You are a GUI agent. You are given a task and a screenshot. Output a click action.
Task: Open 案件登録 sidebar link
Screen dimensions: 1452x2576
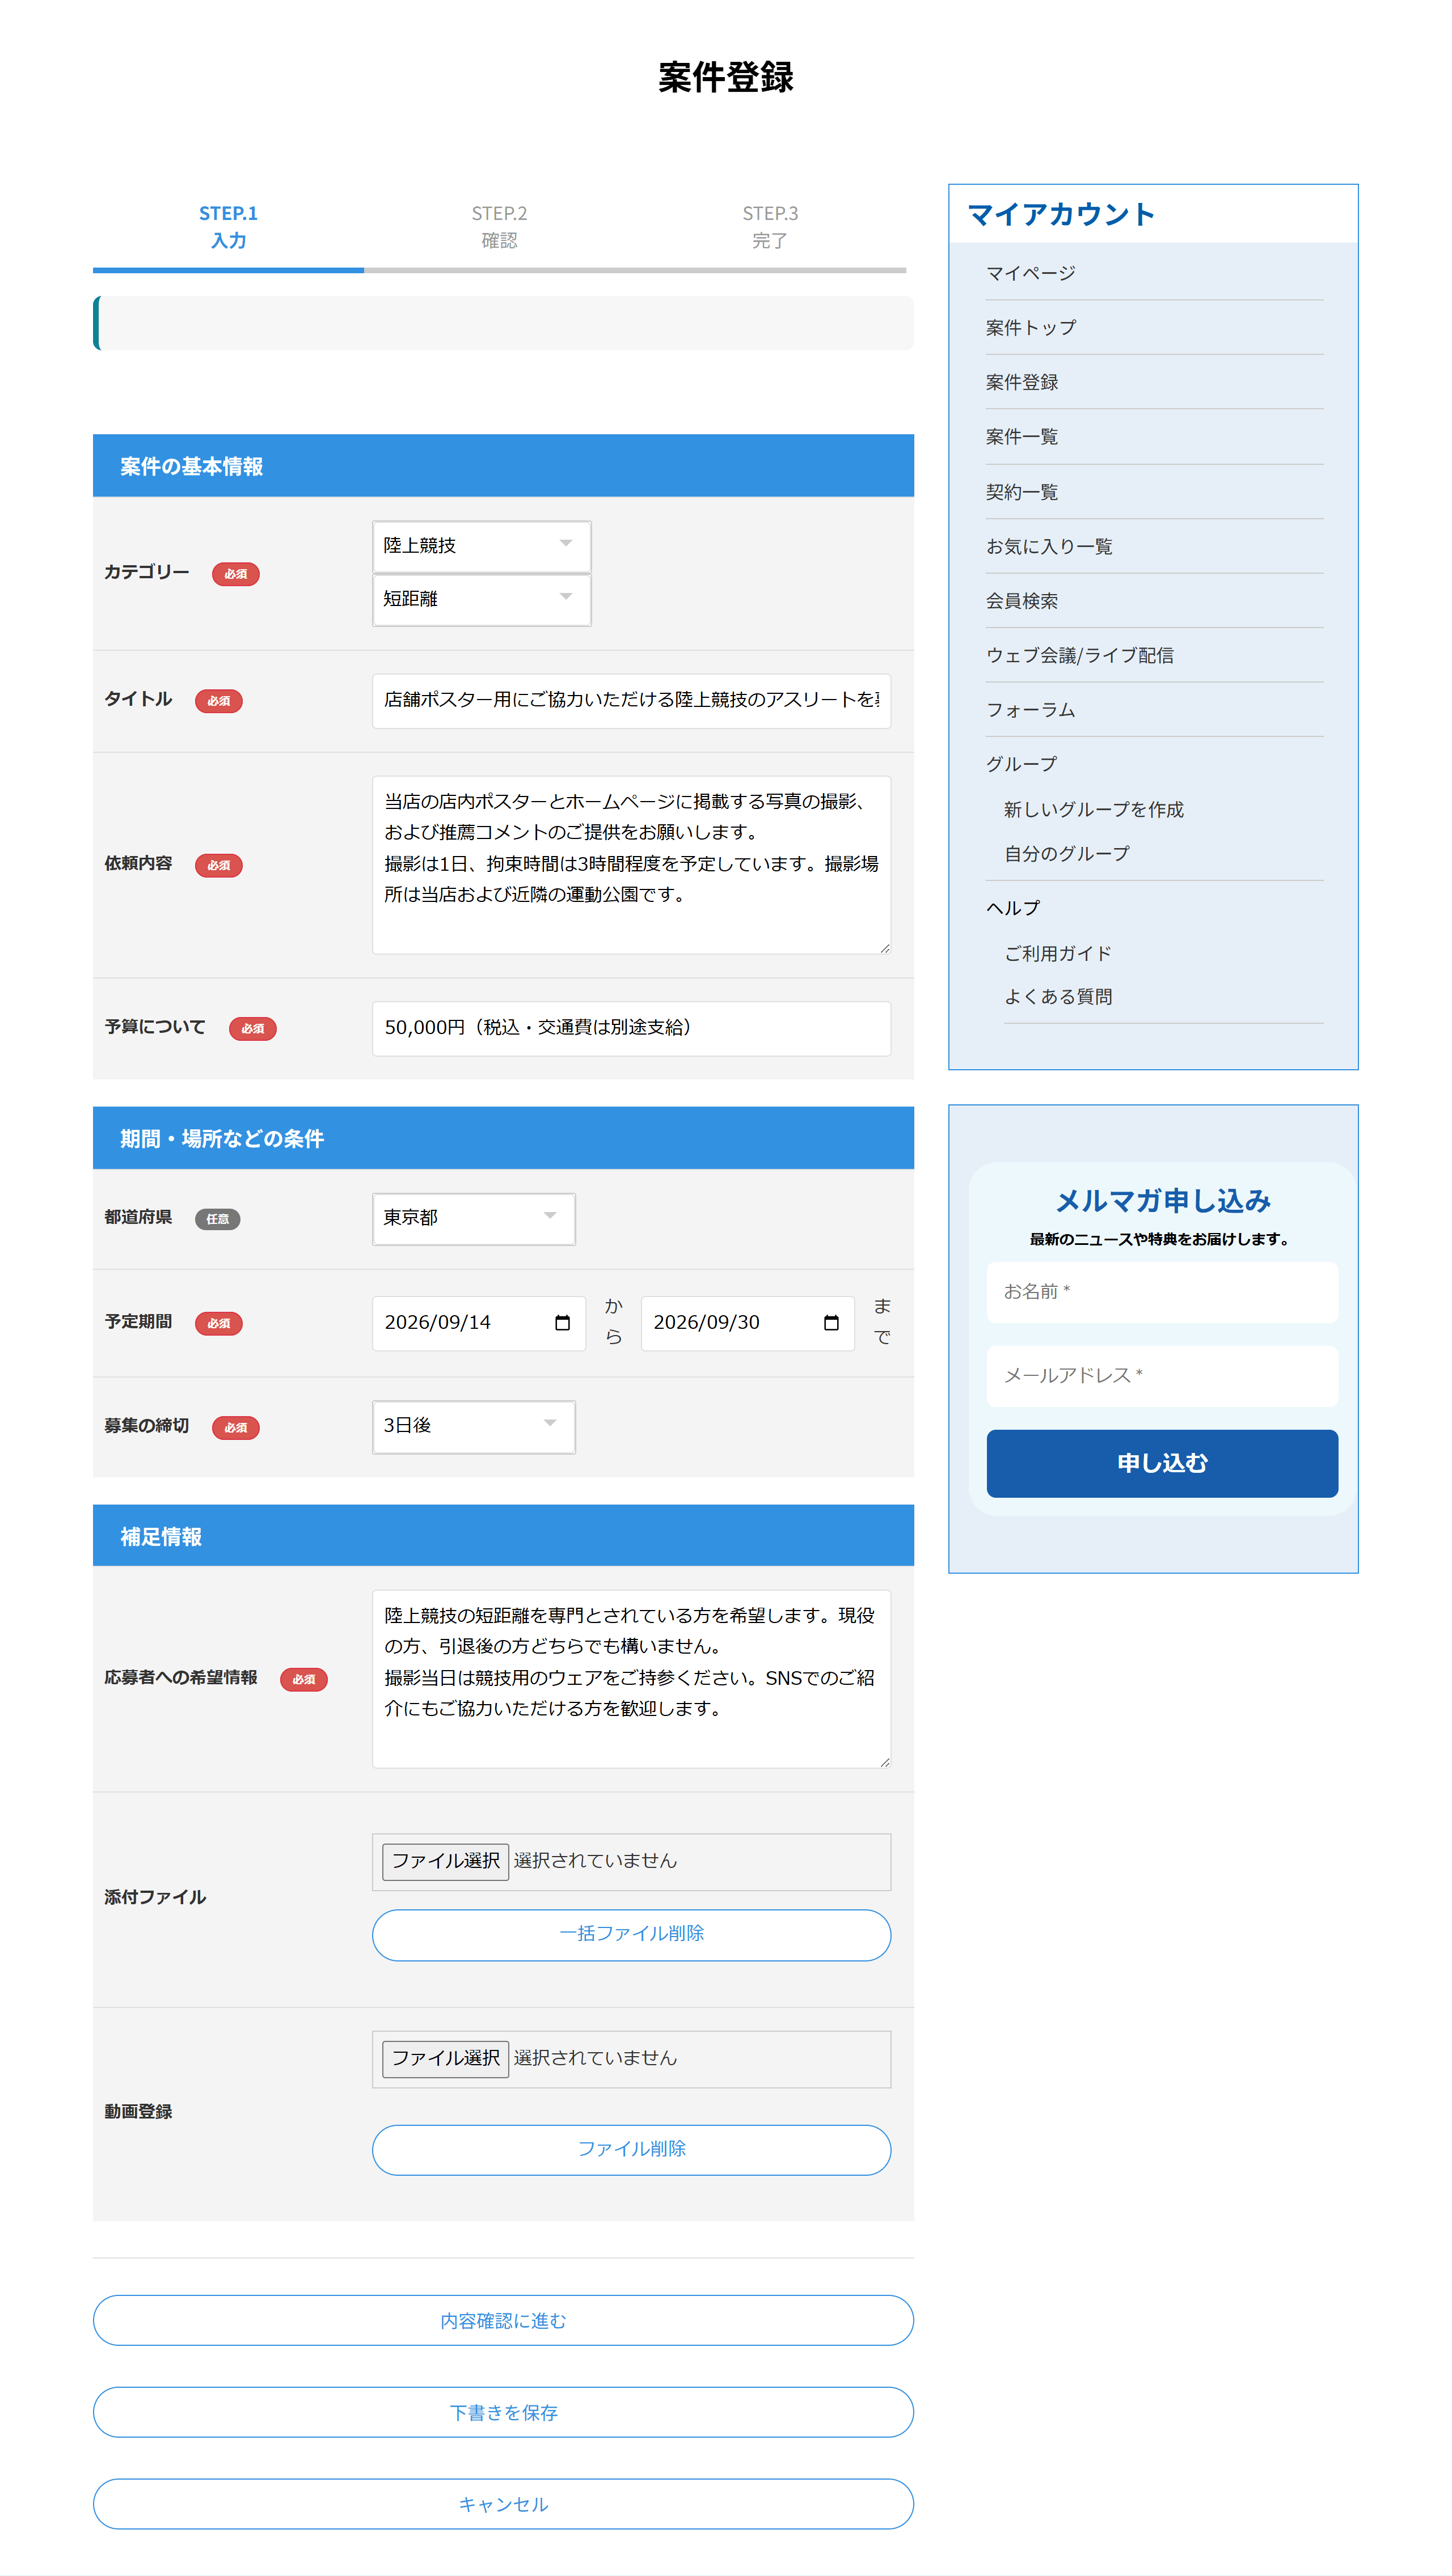tap(1022, 382)
